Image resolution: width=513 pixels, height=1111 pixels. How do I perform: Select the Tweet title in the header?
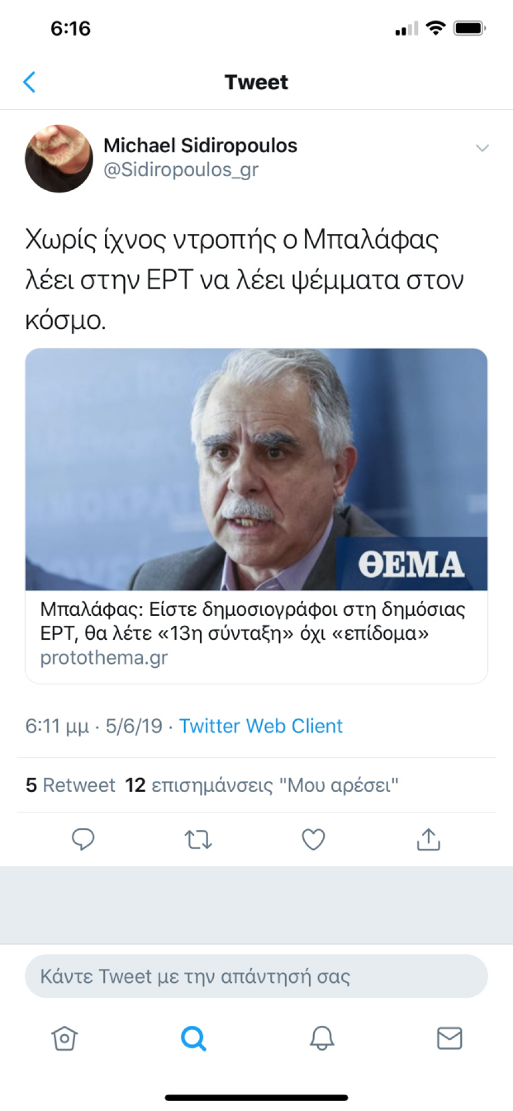coord(256,82)
